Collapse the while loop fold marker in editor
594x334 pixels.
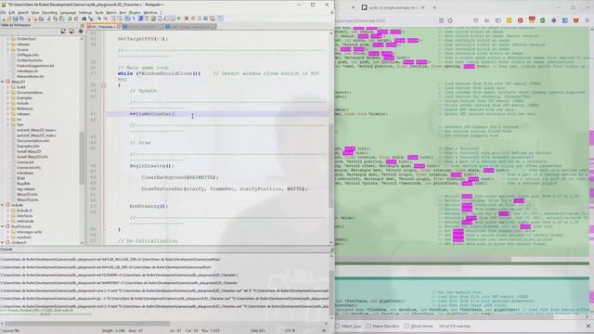click(103, 85)
